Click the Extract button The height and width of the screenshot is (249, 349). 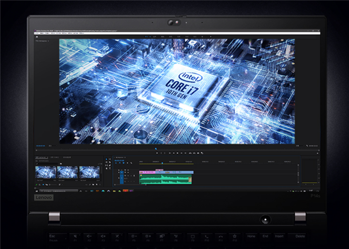(x=194, y=153)
